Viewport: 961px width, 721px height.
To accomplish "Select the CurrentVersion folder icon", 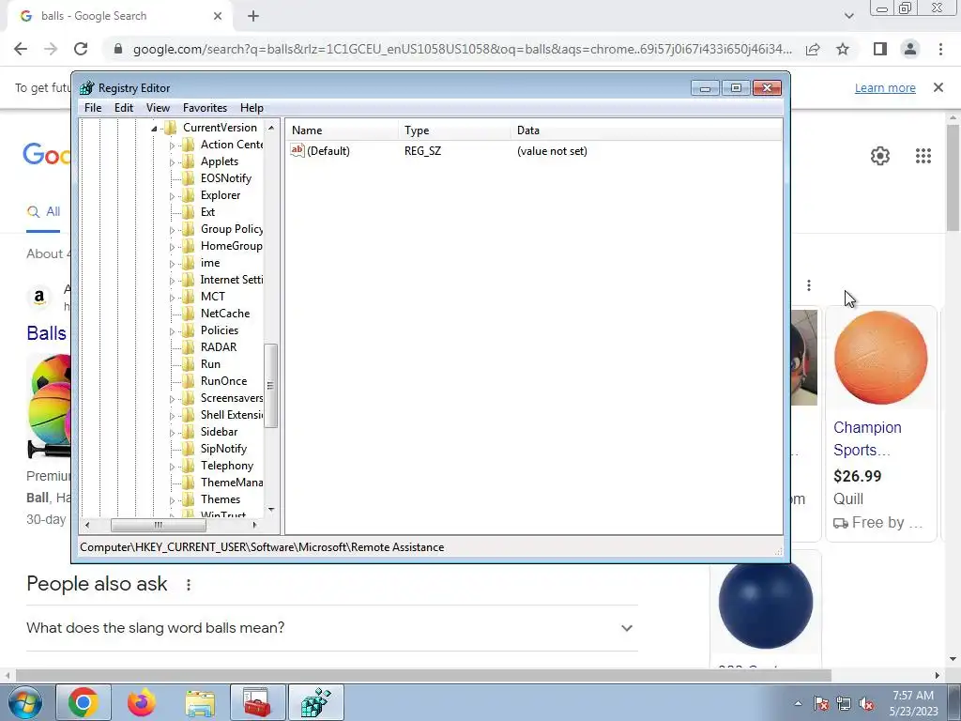I will [171, 128].
